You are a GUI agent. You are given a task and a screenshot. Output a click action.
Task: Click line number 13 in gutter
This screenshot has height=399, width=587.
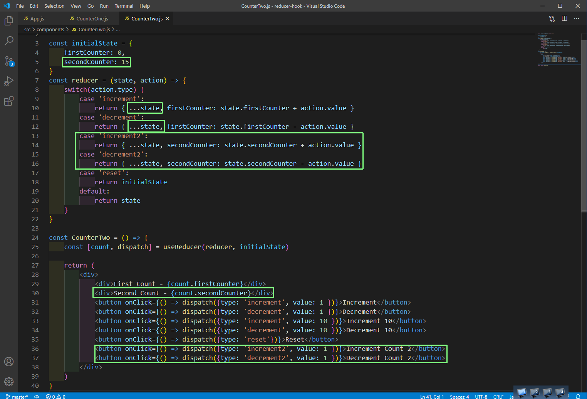click(35, 136)
